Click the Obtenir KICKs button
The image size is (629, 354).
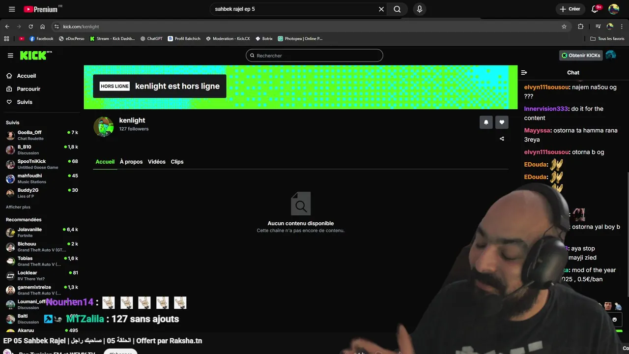(x=581, y=56)
